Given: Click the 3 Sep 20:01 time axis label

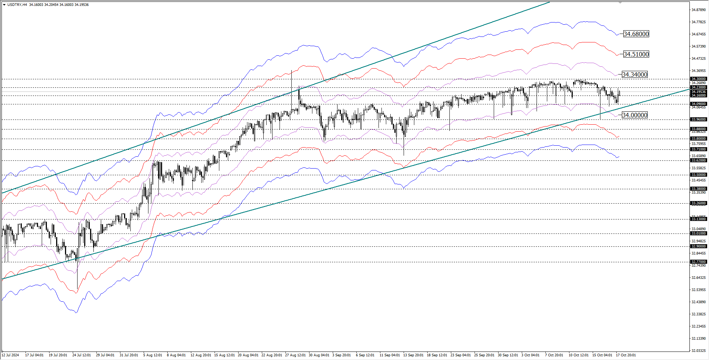Looking at the screenshot, I should 342,355.
